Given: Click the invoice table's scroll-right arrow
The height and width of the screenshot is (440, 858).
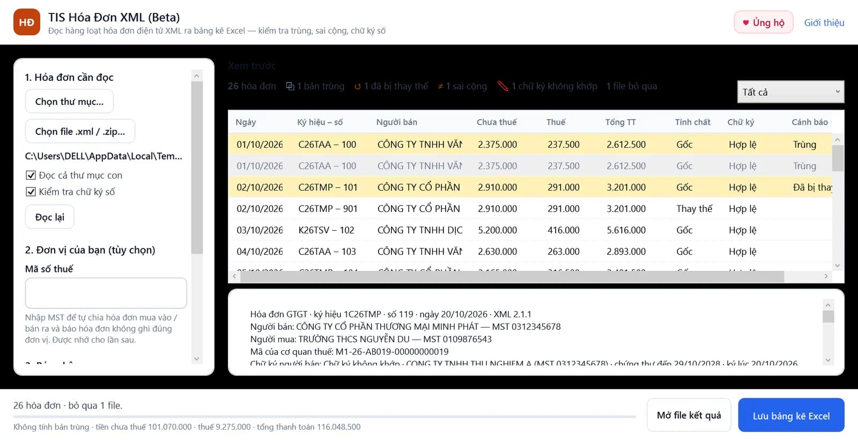Looking at the screenshot, I should [x=826, y=276].
